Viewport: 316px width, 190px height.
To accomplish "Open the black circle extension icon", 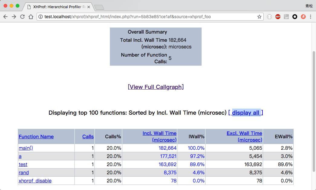I will [x=295, y=17].
